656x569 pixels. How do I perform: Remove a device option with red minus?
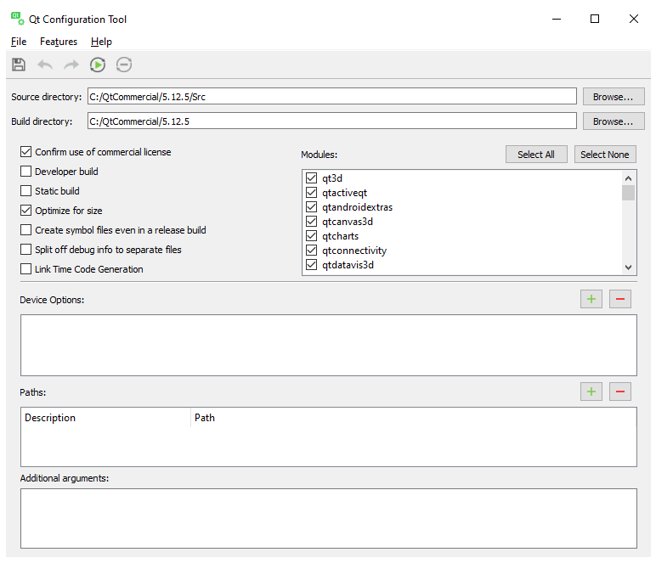pos(620,299)
